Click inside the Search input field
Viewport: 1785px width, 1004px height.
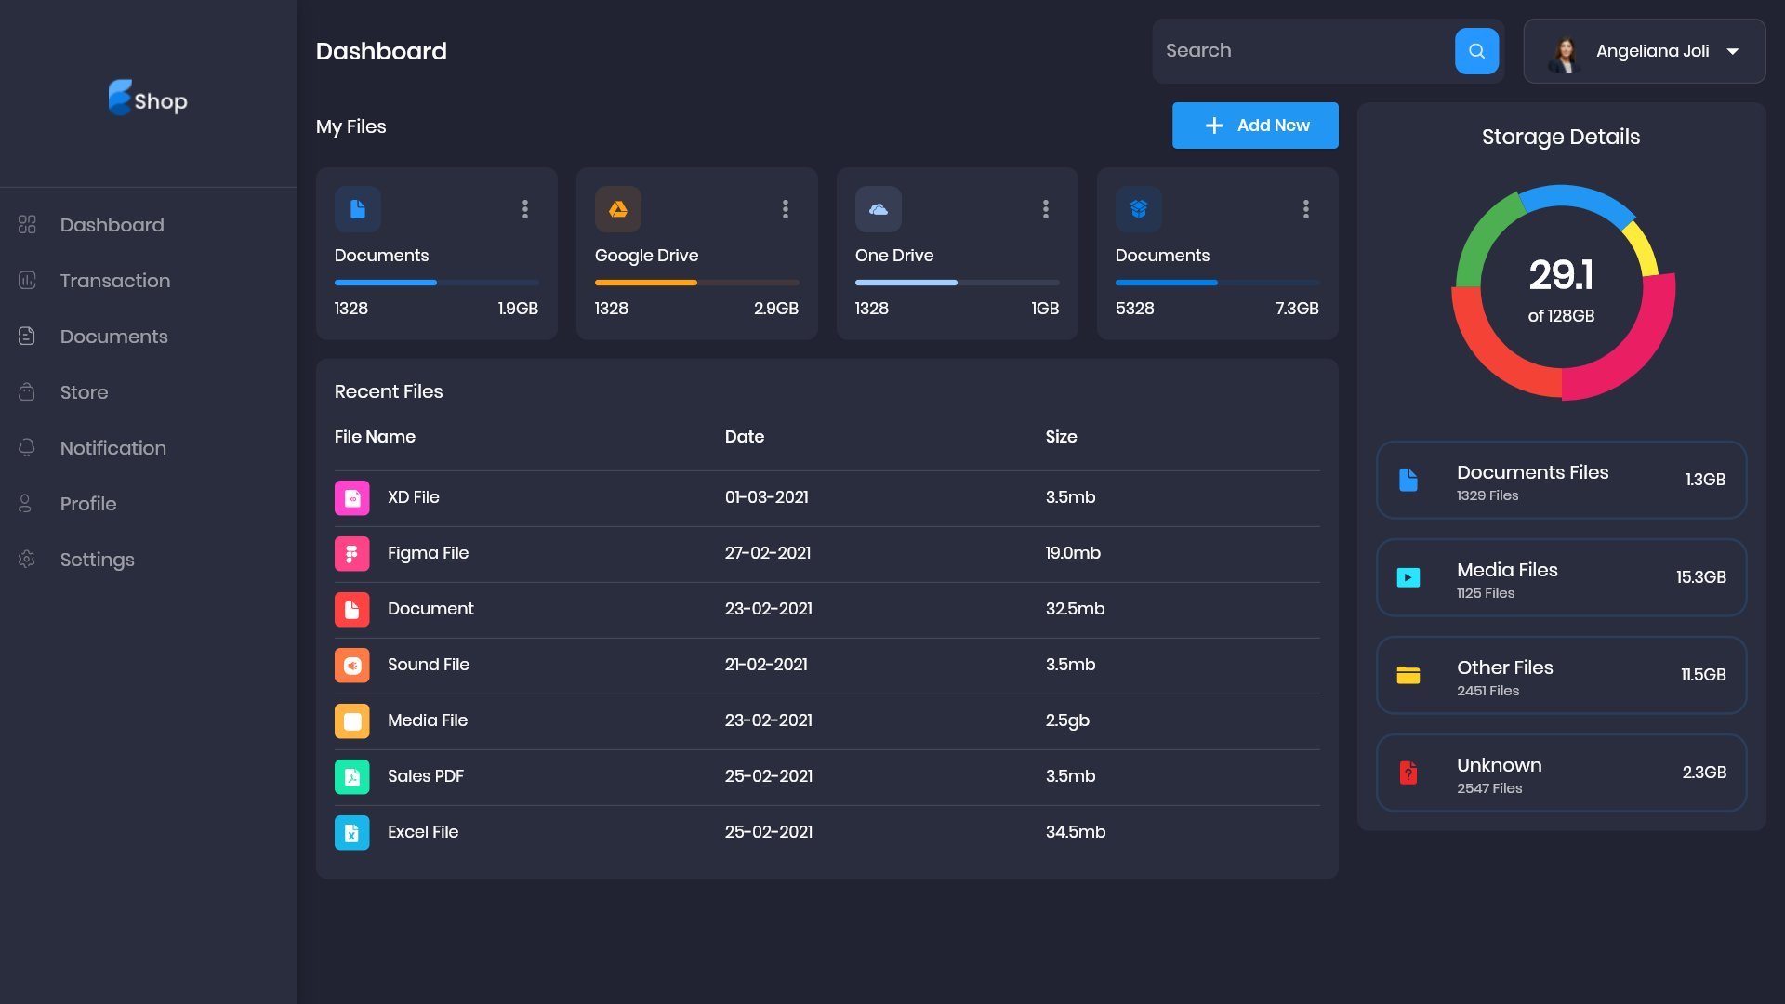(1302, 50)
